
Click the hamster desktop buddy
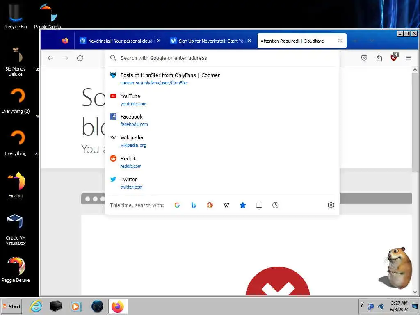tap(397, 268)
